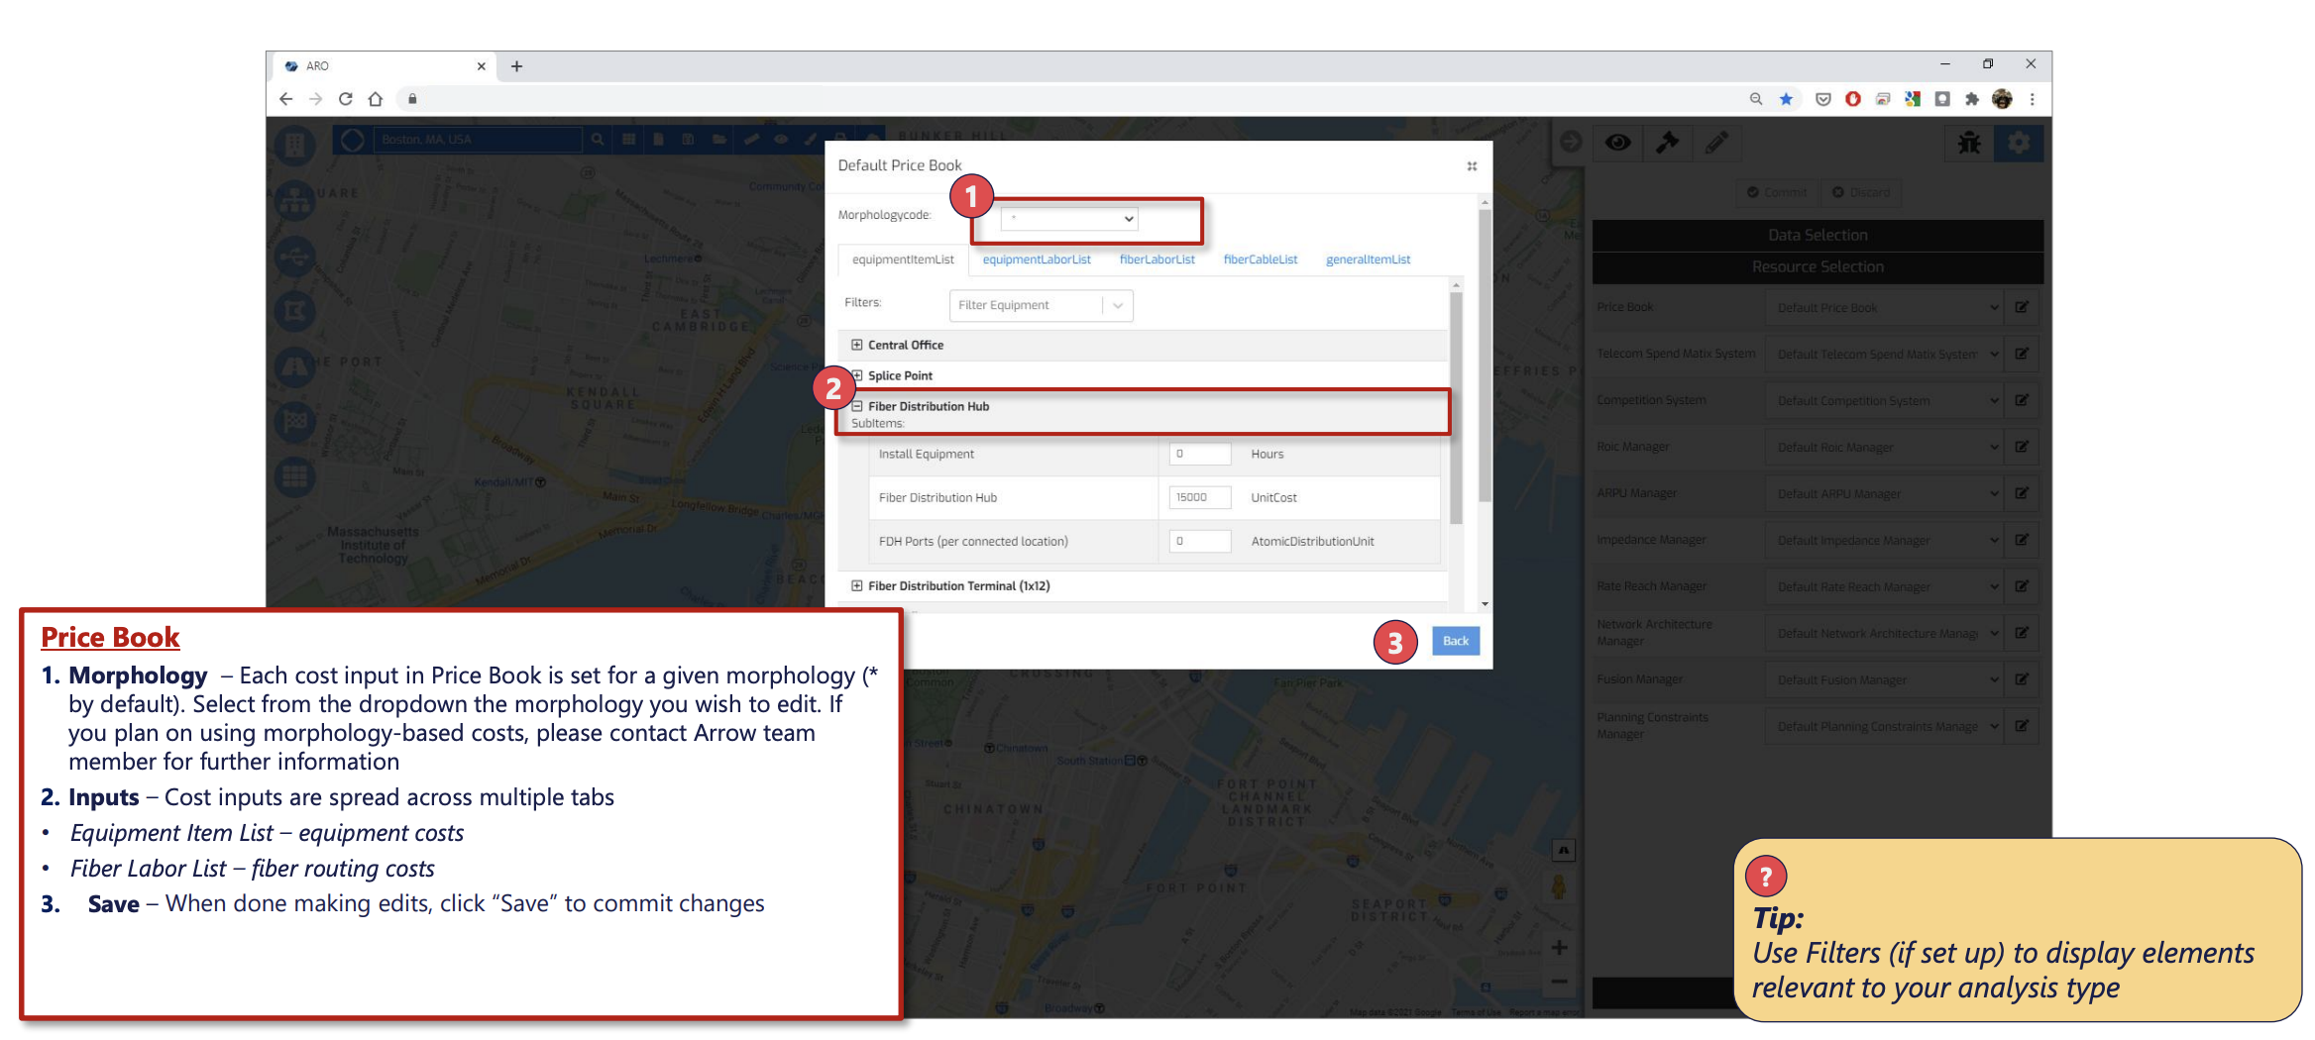2315x1040 pixels.
Task: Click the USB-style cable icon in left sidebar
Action: (x=295, y=257)
